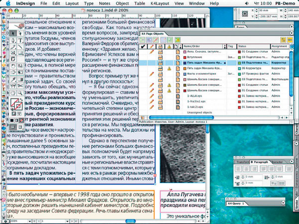Toggle Do Not Align to Baseline Grid button
Viewport: 299px width, 224px height.
(x=274, y=183)
